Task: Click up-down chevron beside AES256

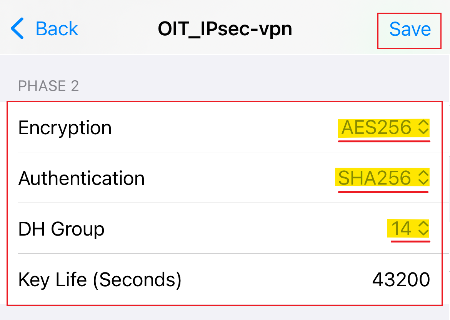Action: tap(423, 128)
